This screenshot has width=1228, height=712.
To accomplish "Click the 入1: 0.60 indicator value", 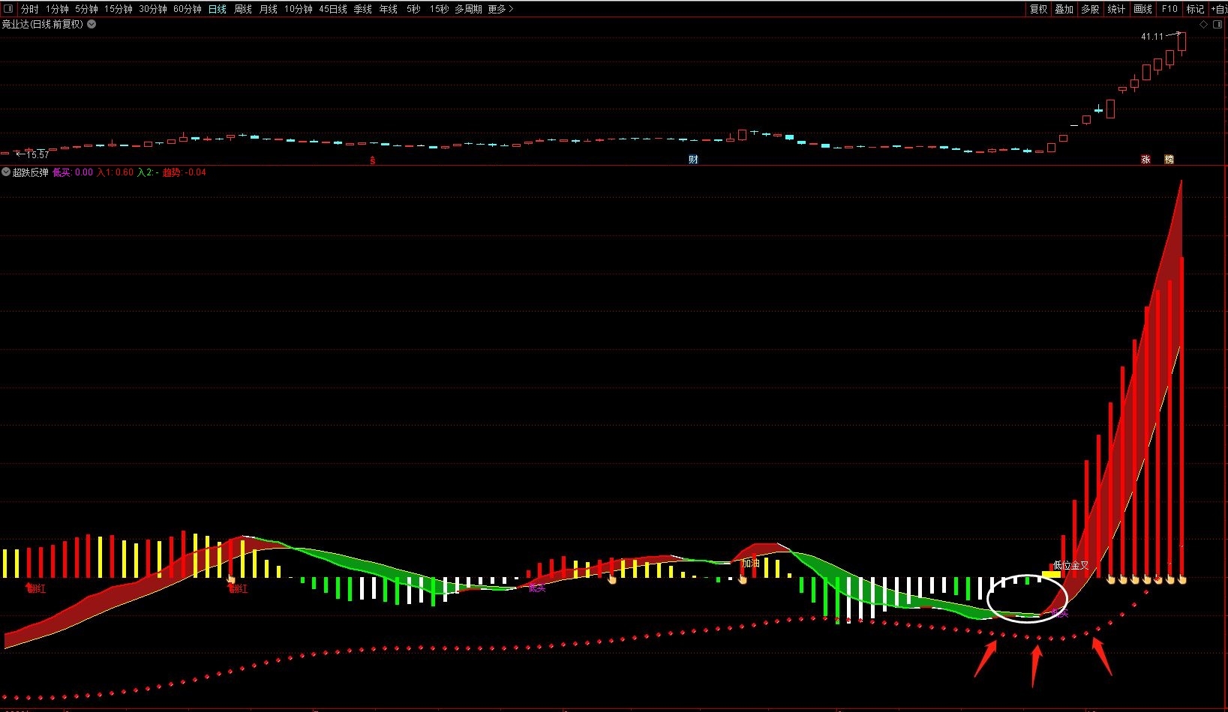I will click(116, 172).
